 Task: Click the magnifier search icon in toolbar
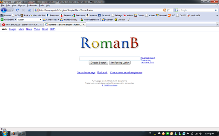(x=216, y=10)
